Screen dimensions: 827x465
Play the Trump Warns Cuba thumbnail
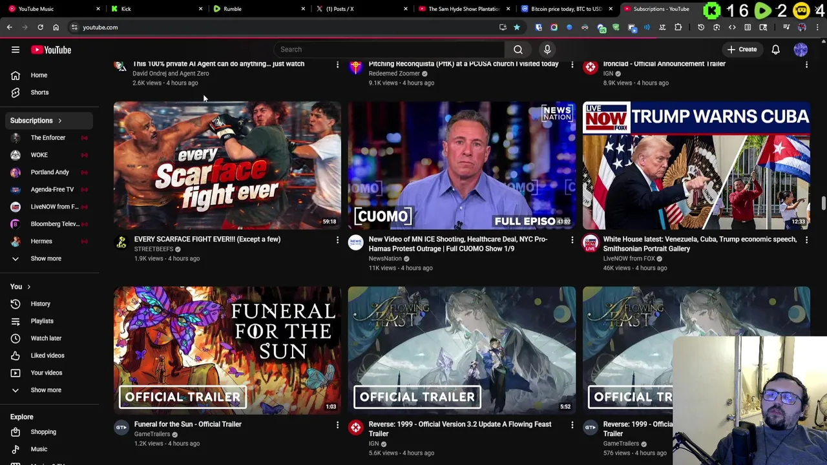pos(696,165)
